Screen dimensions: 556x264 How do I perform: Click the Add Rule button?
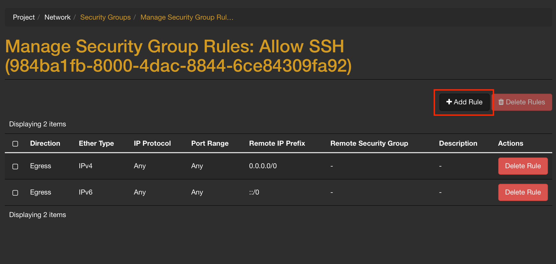point(464,102)
